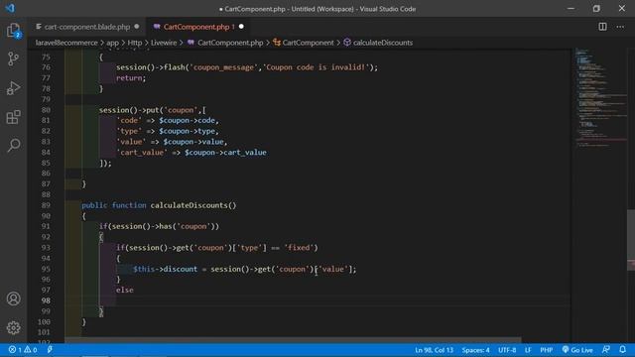Open the notifications bell

tap(622, 349)
